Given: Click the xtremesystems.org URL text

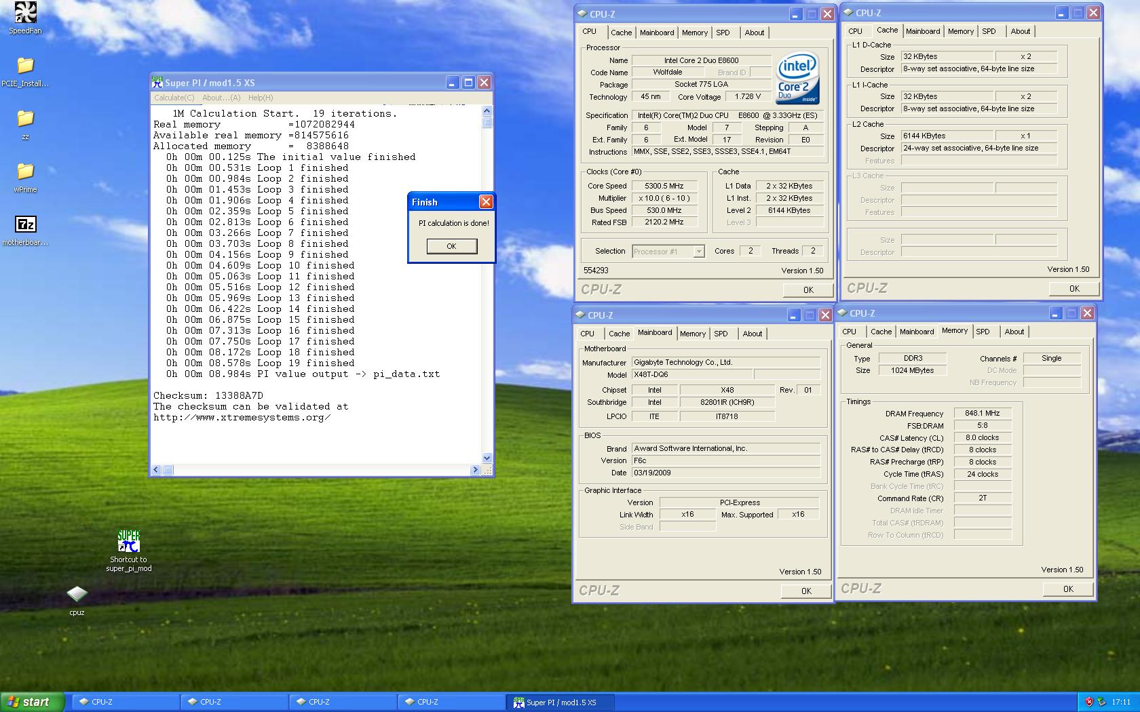Looking at the screenshot, I should coord(242,418).
